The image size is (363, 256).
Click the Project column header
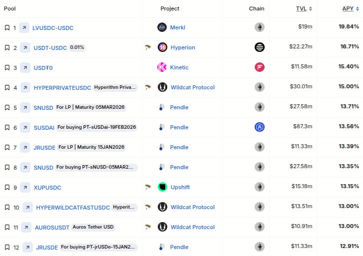click(170, 8)
